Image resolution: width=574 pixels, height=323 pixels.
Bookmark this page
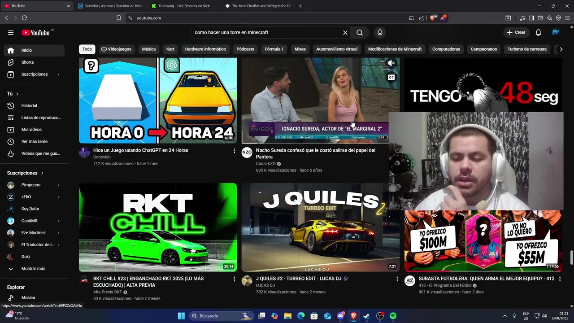point(118,18)
